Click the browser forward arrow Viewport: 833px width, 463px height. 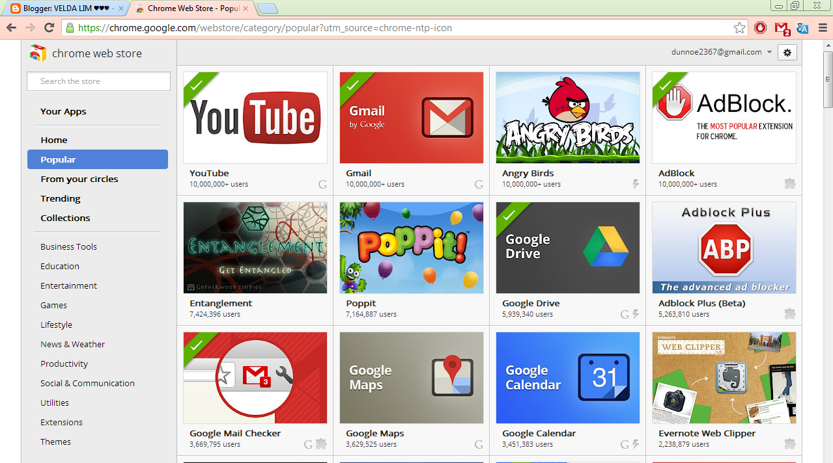(30, 27)
